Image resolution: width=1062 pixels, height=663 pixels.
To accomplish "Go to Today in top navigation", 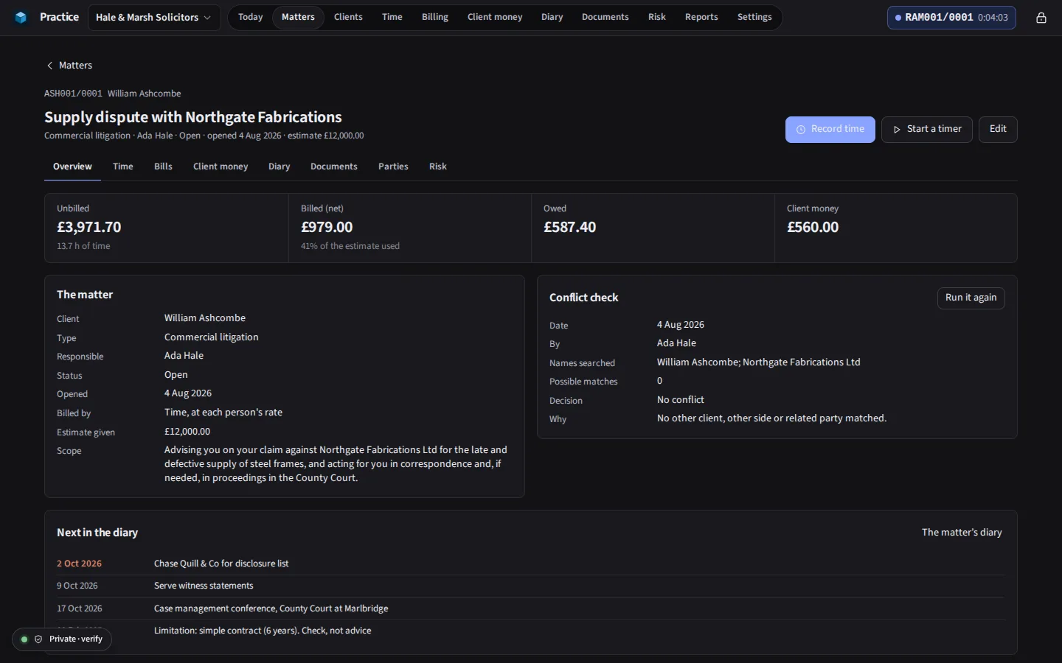I will click(x=251, y=17).
